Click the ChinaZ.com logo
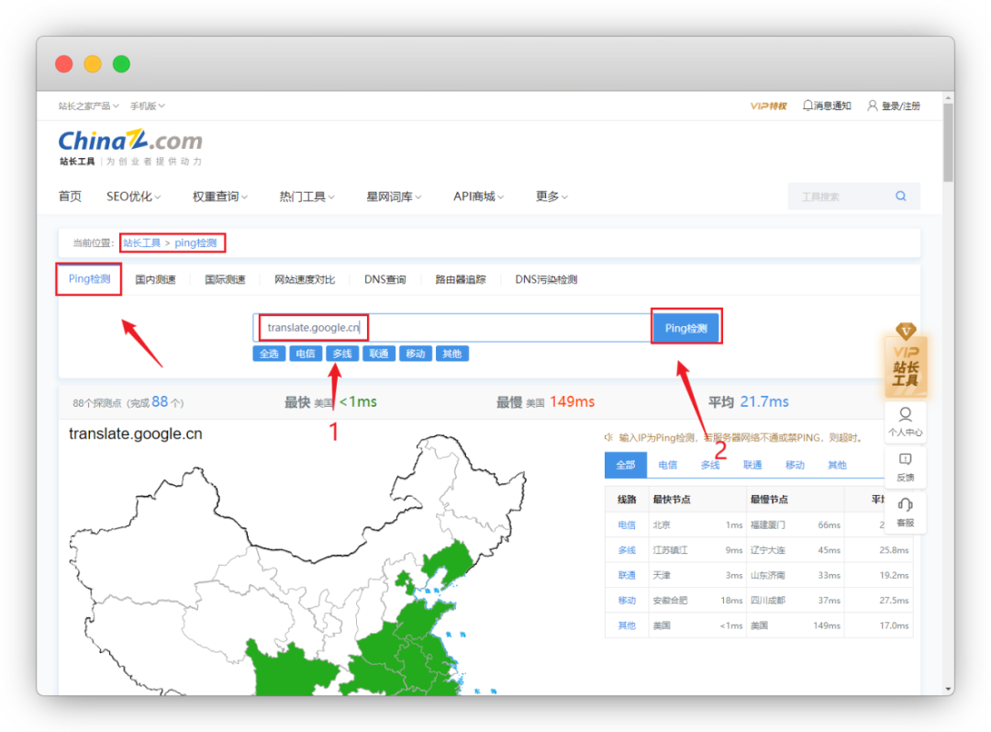 coord(130,148)
